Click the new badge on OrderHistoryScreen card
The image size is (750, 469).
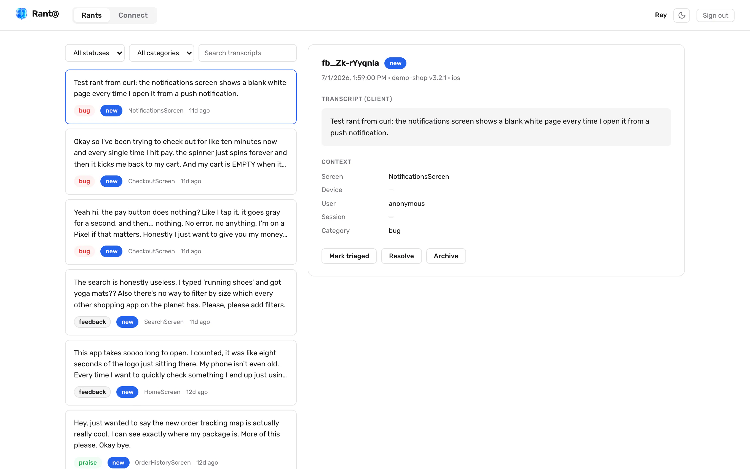pyautogui.click(x=118, y=462)
